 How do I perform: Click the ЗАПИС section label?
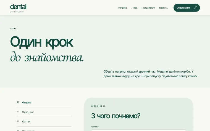pos(14,29)
